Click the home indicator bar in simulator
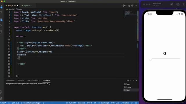 point(165,100)
